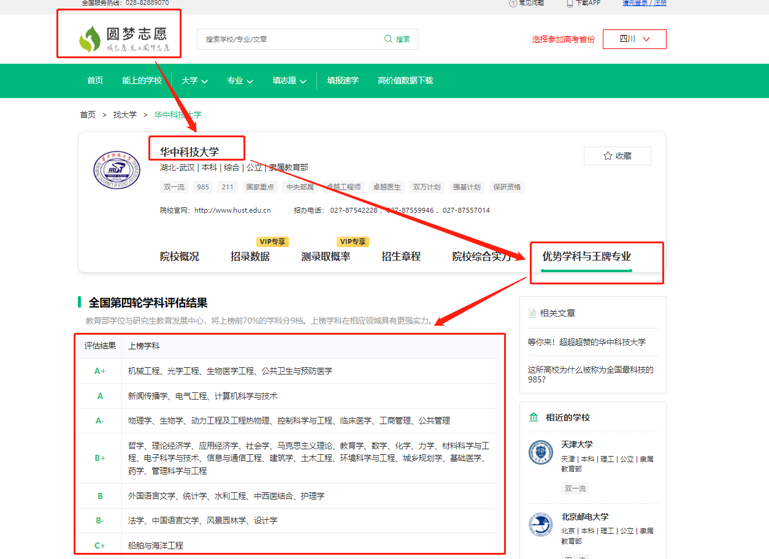The height and width of the screenshot is (559, 769).
Task: Open the www.hust.edu.cn official website link
Action: point(232,210)
